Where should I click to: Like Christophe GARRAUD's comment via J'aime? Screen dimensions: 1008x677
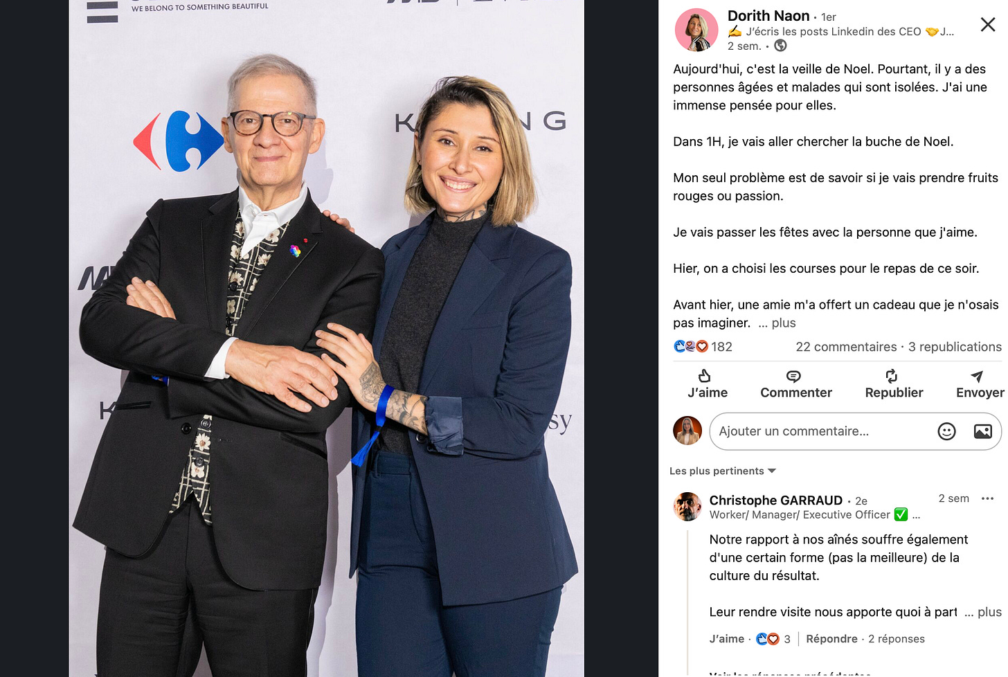click(x=726, y=639)
